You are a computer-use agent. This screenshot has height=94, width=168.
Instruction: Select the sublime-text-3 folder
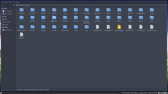tap(22, 28)
